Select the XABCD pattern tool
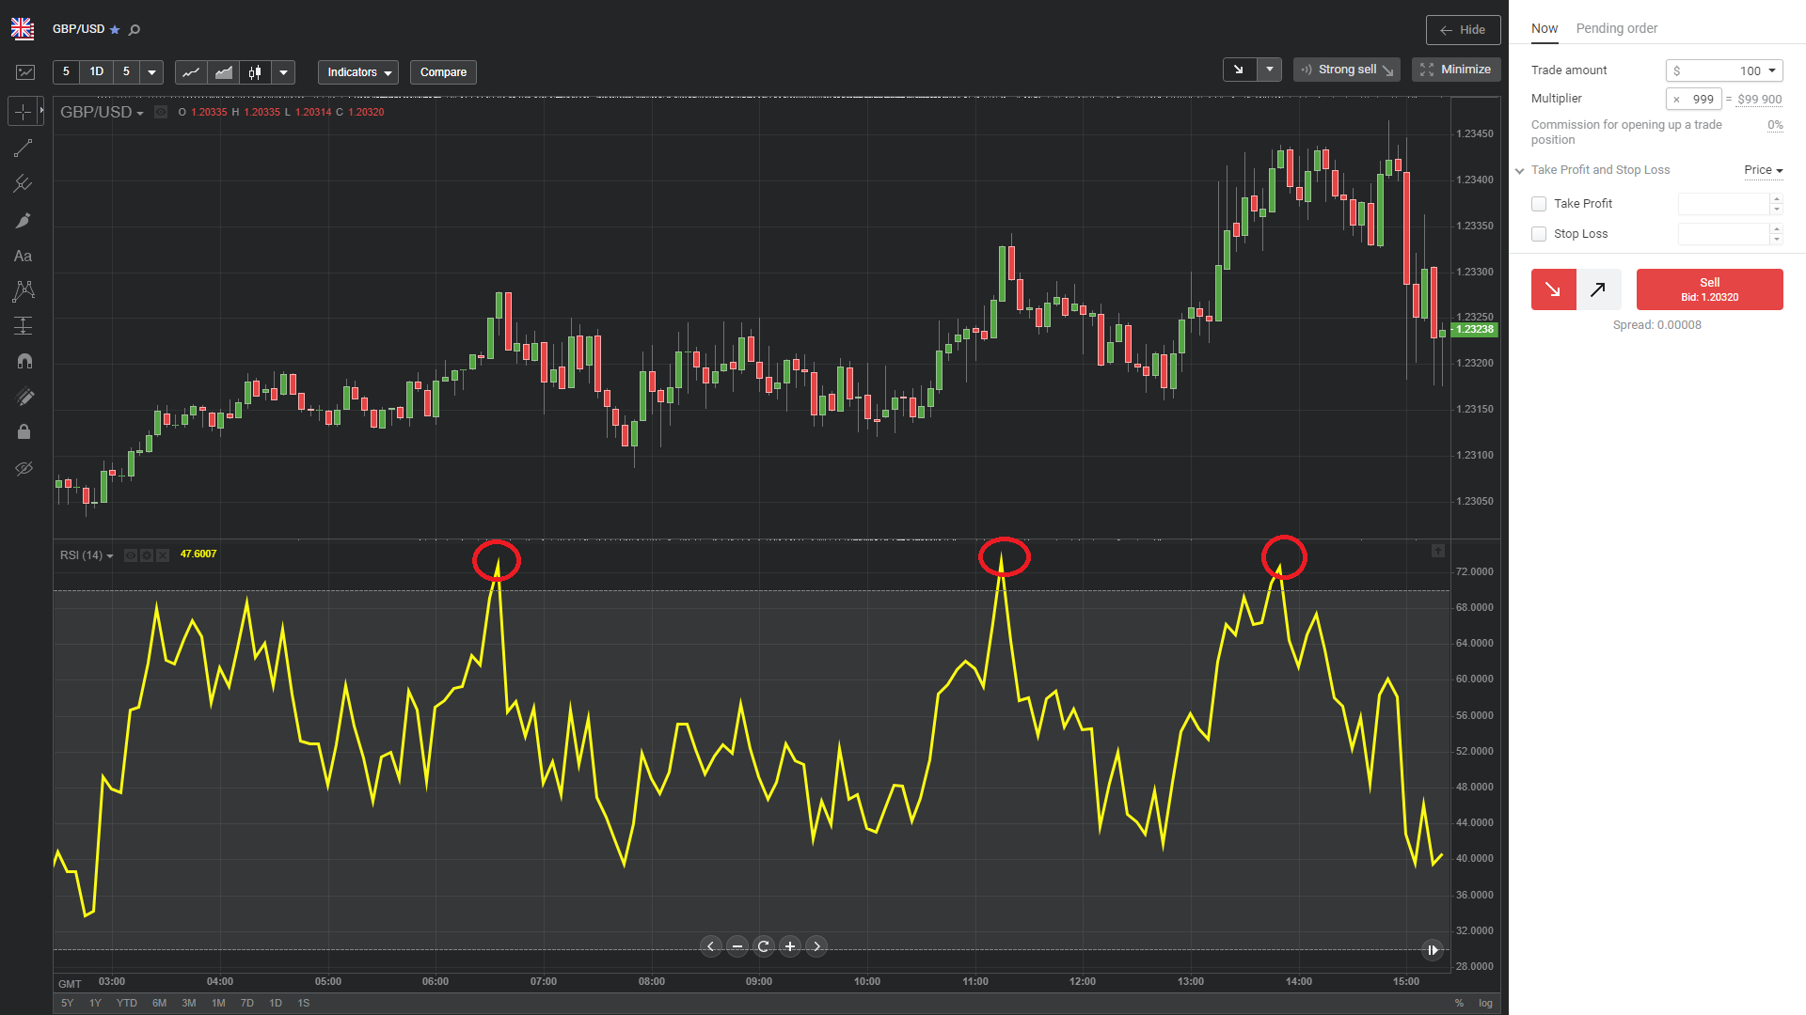The height and width of the screenshot is (1015, 1806). click(x=24, y=291)
